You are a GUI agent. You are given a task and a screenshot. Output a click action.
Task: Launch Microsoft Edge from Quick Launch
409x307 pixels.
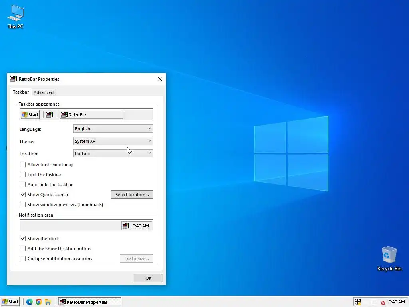pos(29,302)
